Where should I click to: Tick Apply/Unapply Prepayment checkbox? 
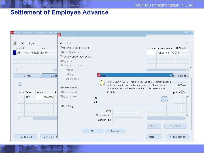[61, 56]
